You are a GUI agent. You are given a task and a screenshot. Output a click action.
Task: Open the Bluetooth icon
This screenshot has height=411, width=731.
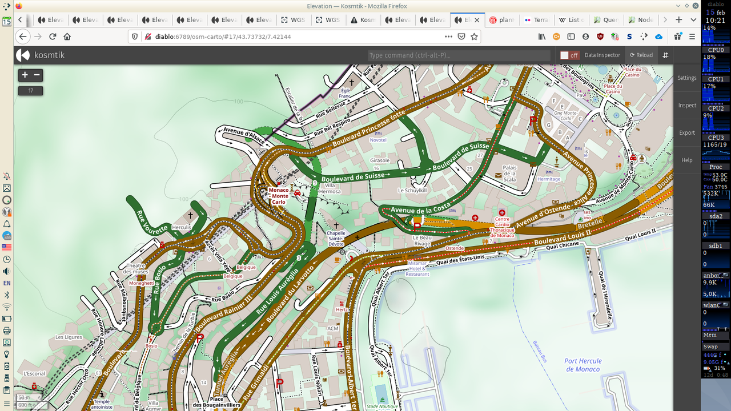click(x=7, y=295)
